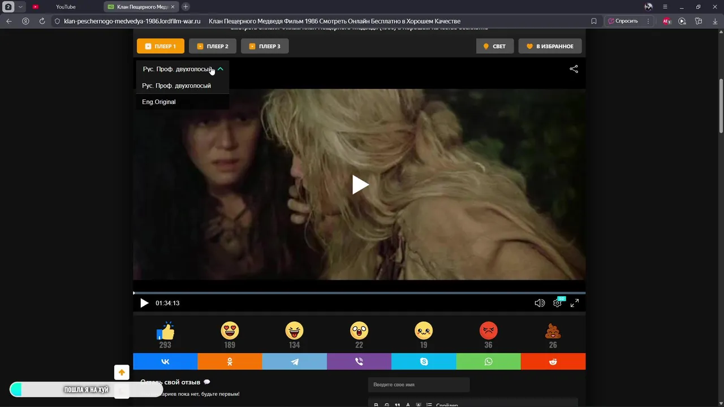Share via Viber button
This screenshot has width=724, height=407.
[x=359, y=362]
